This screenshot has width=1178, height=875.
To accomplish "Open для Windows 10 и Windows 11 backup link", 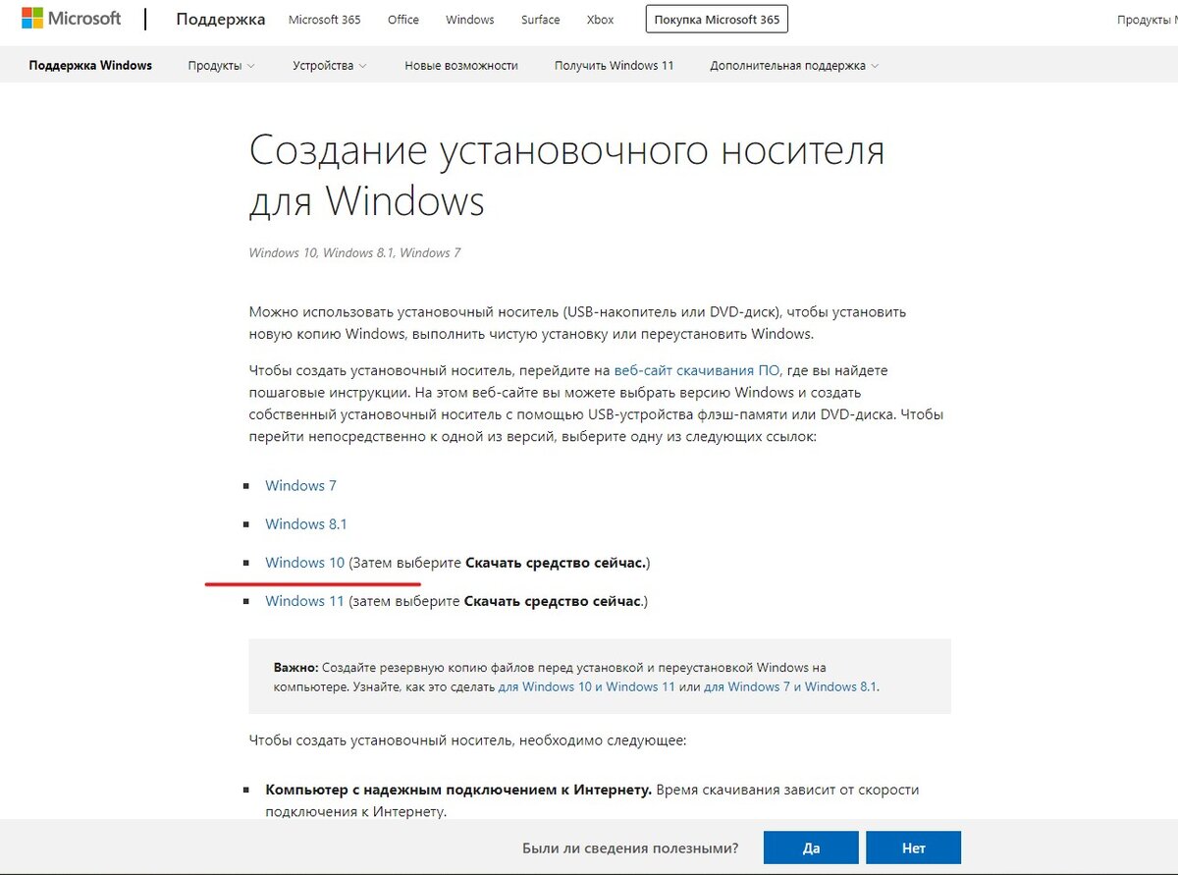I will click(587, 686).
